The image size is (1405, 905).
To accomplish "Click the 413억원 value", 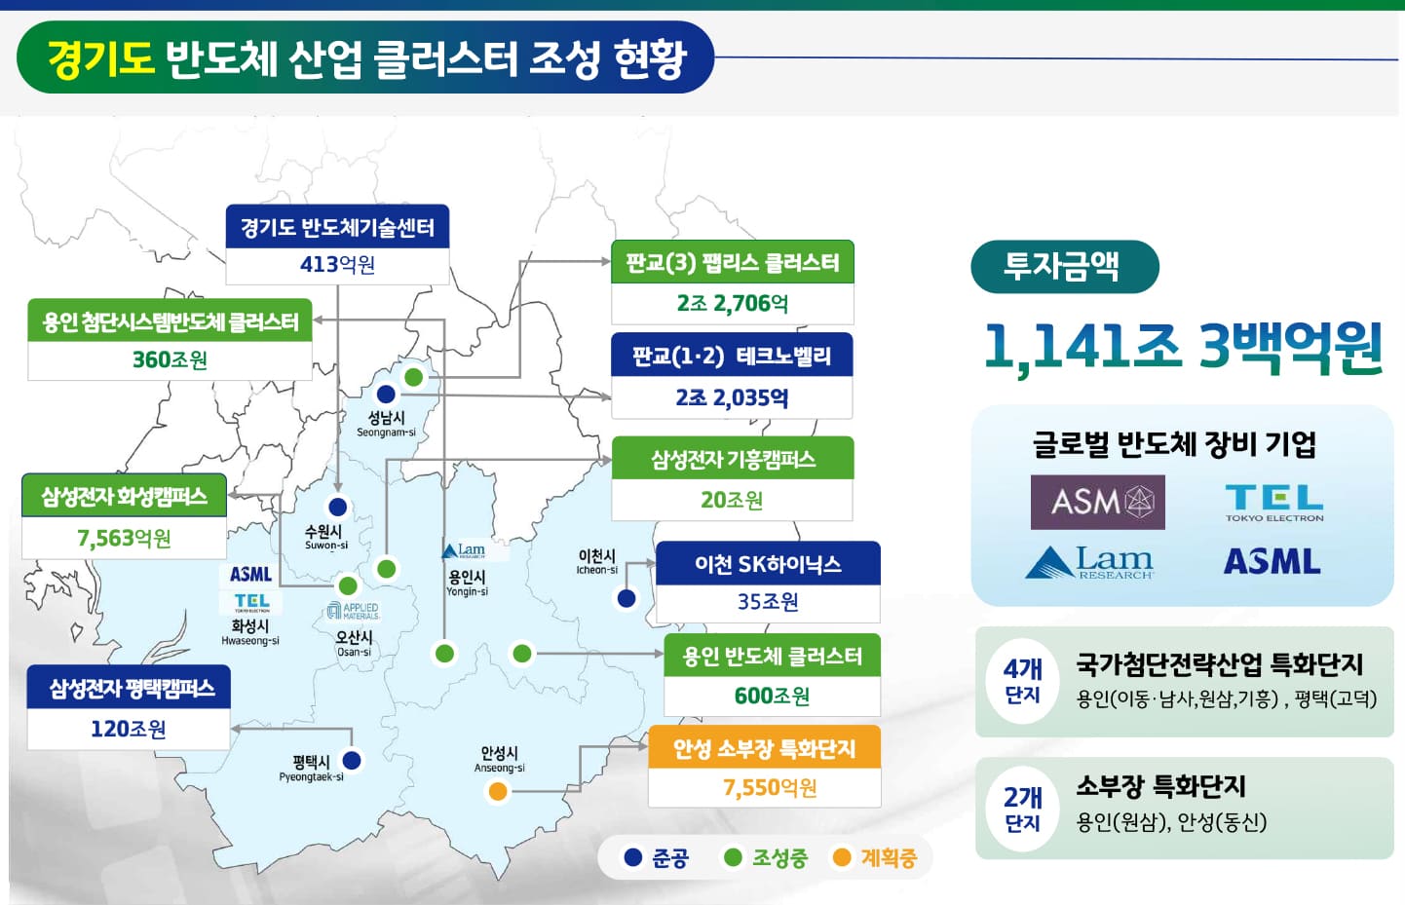I will [x=337, y=264].
